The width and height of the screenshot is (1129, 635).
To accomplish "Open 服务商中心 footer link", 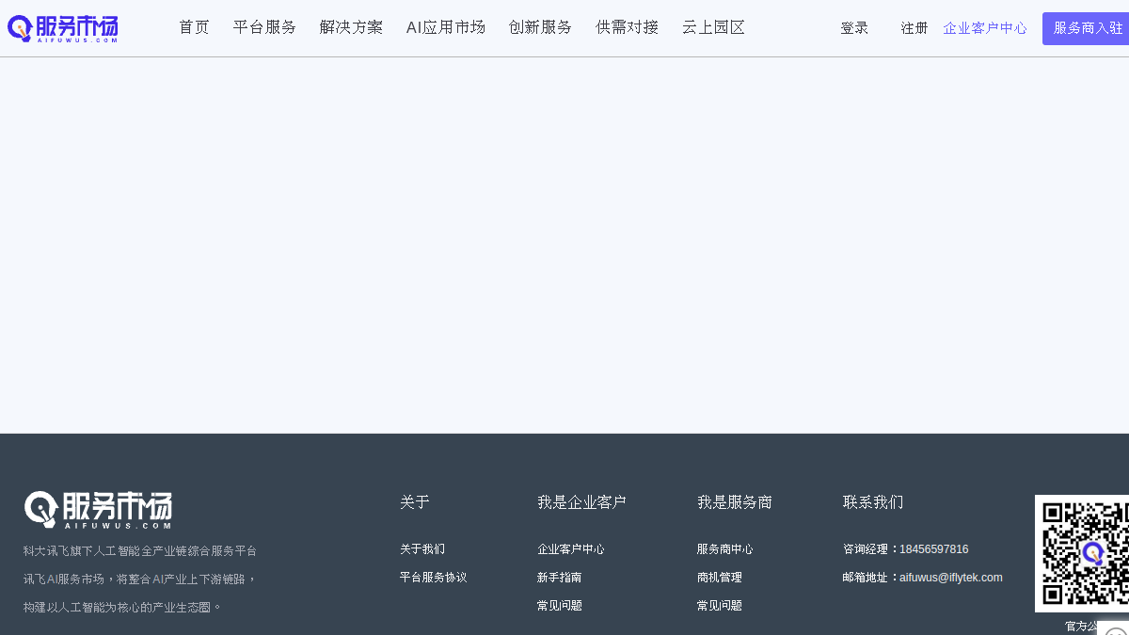I will pyautogui.click(x=725, y=549).
